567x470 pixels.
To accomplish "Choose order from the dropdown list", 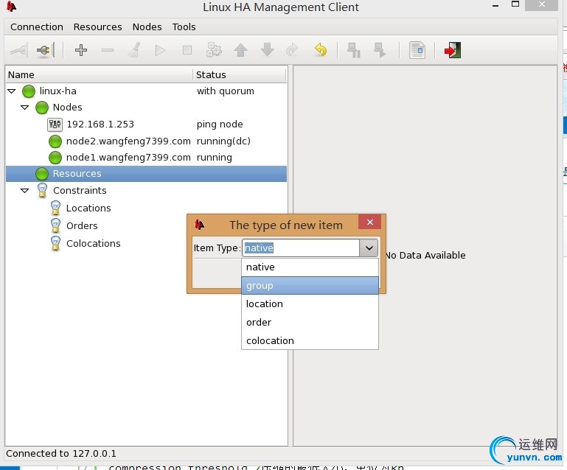I will 310,323.
